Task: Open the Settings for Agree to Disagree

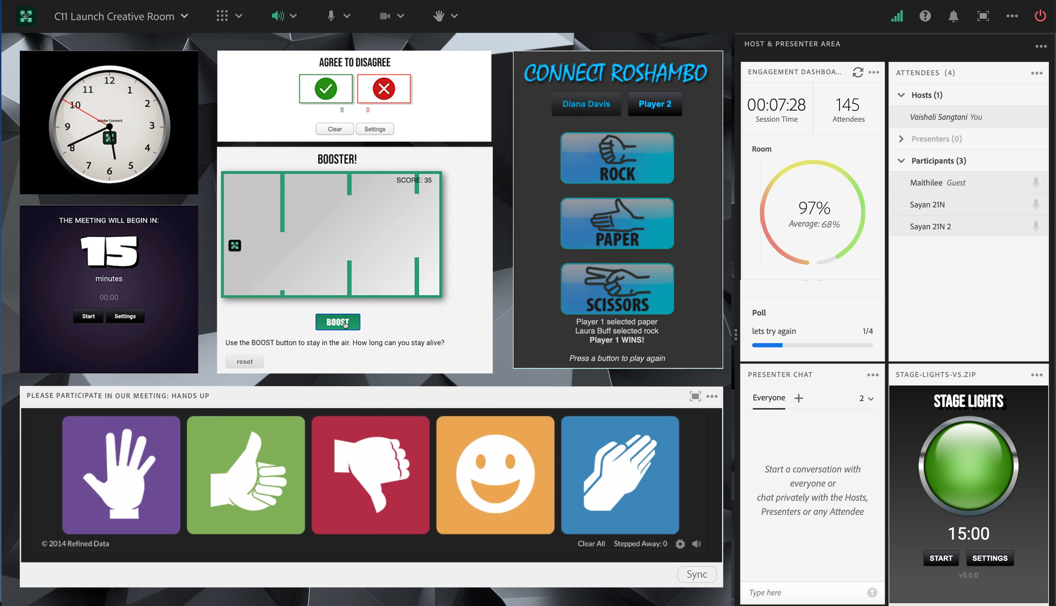Action: point(375,129)
